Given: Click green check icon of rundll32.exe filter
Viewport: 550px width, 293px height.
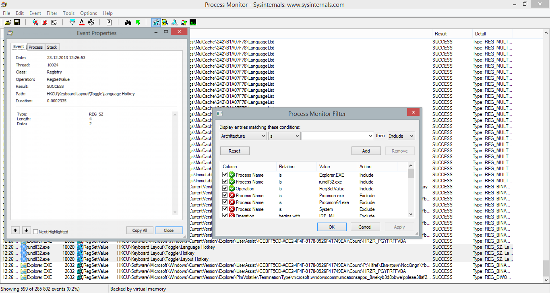Looking at the screenshot, I should tap(232, 182).
